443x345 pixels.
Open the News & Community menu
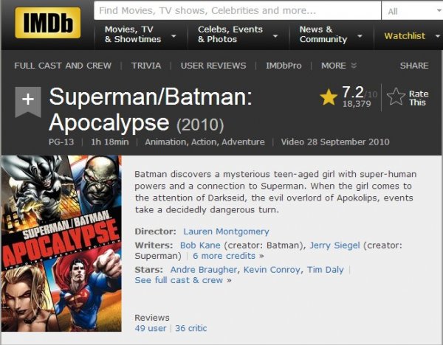coord(331,35)
